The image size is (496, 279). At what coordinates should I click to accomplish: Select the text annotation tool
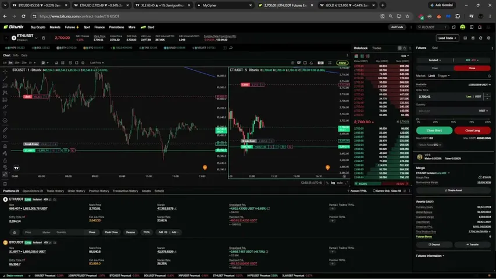(5, 113)
